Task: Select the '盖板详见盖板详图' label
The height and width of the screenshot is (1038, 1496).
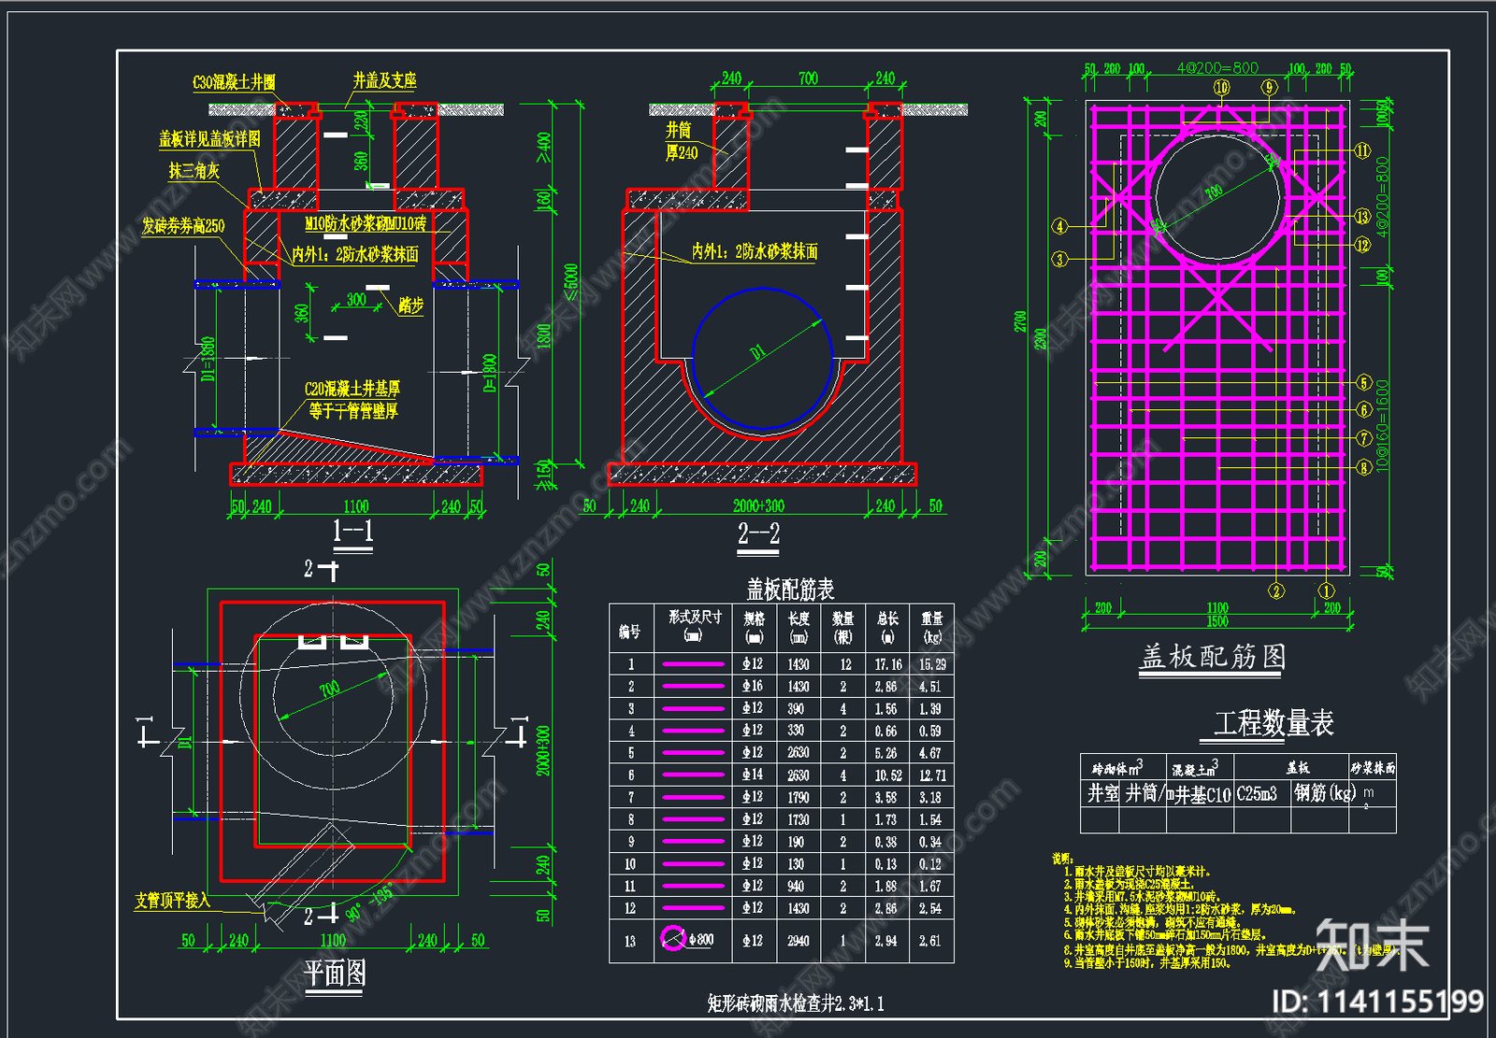Action: pos(209,139)
